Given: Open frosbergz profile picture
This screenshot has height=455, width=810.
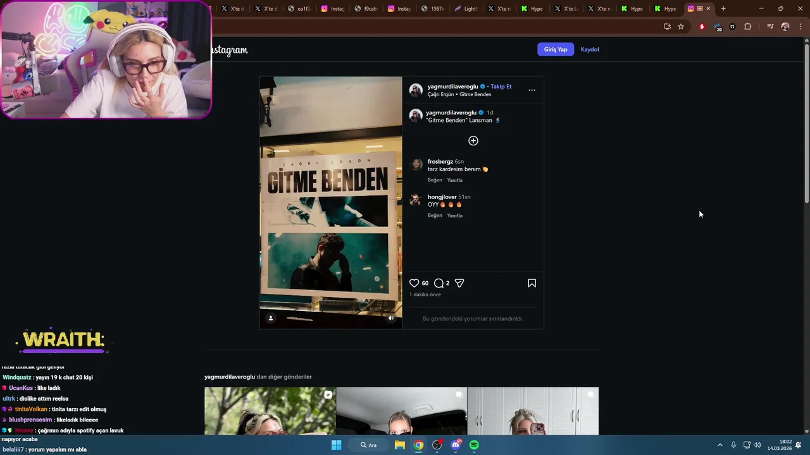Looking at the screenshot, I should [416, 165].
